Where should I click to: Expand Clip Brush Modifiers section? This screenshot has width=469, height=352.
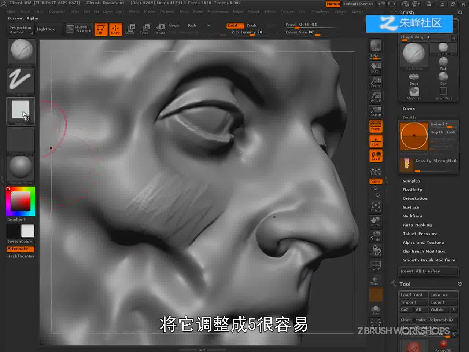pos(424,251)
